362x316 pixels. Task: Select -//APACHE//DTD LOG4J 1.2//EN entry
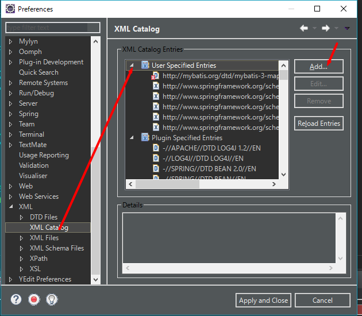click(x=211, y=148)
